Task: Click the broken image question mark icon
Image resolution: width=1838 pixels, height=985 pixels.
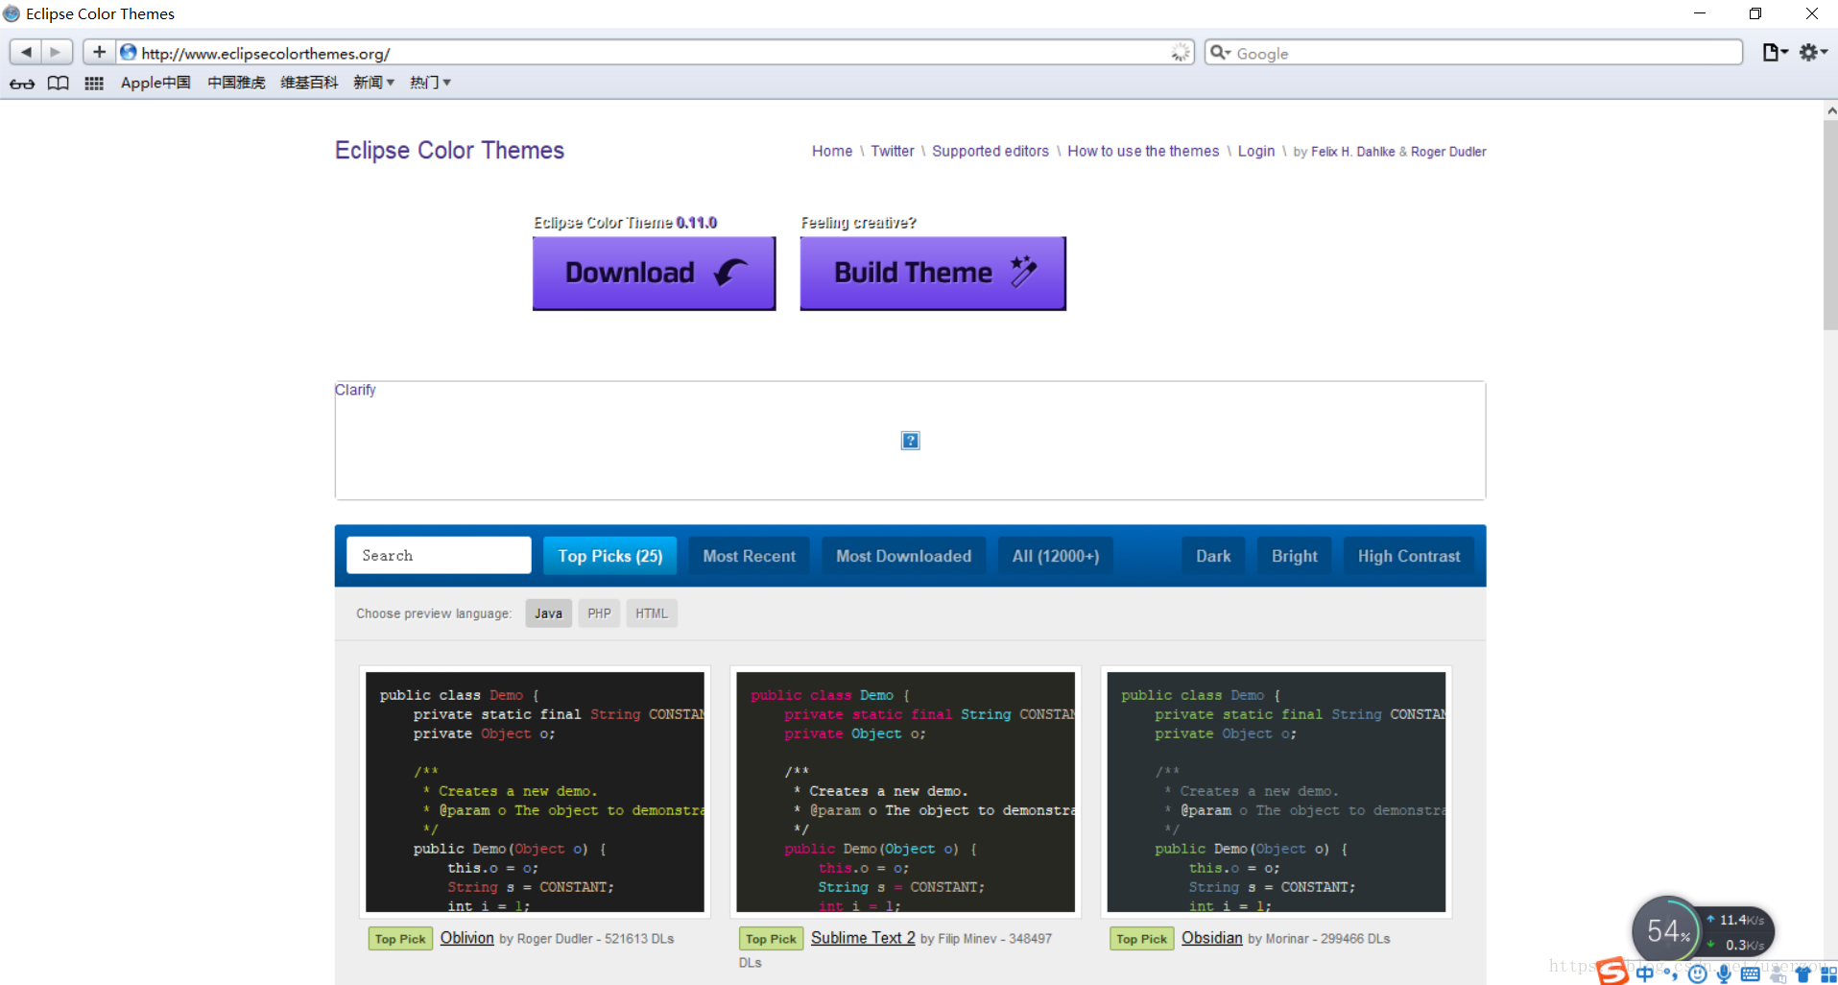Action: coord(911,441)
